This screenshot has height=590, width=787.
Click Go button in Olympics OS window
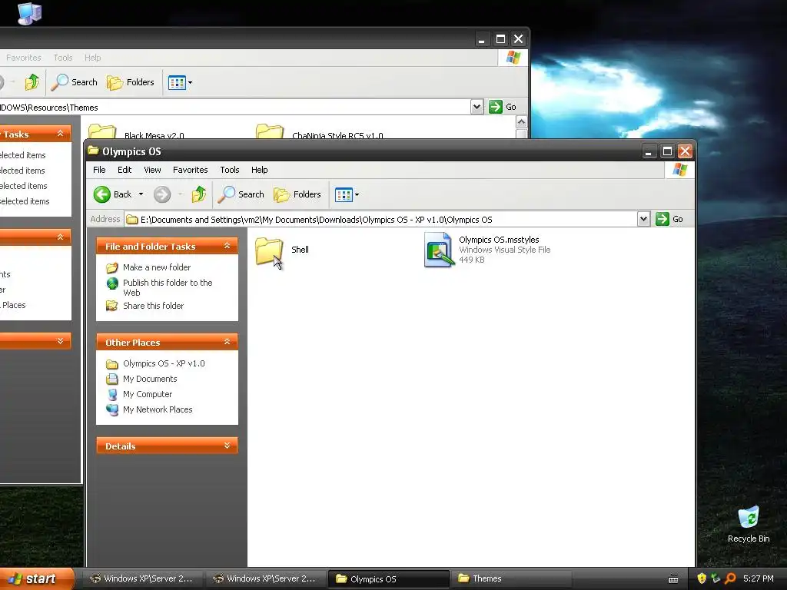(669, 219)
